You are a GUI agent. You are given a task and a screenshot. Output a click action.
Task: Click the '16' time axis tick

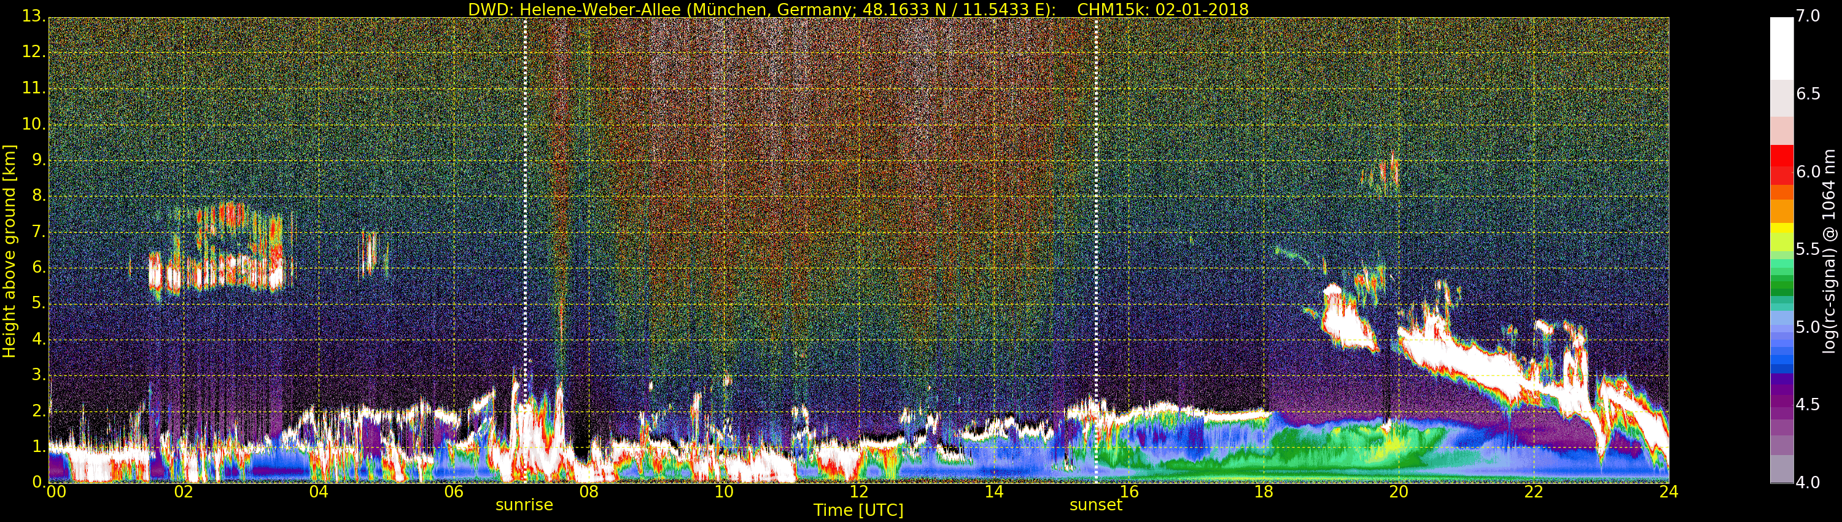(x=1129, y=491)
